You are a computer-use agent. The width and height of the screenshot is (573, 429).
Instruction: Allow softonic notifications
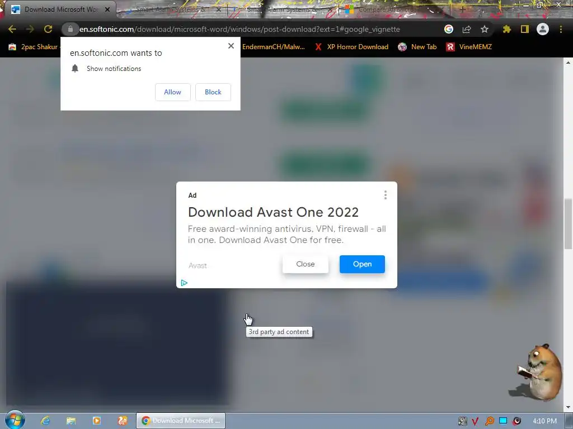[172, 92]
